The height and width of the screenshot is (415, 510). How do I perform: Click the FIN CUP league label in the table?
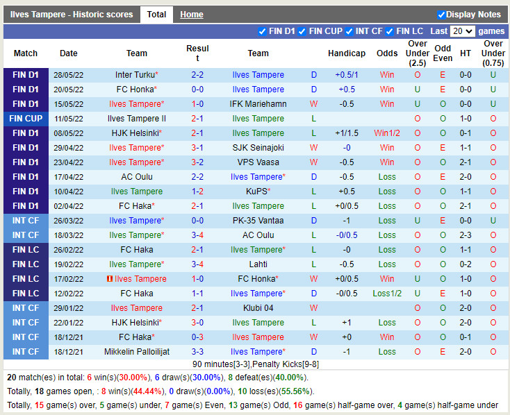tap(26, 119)
